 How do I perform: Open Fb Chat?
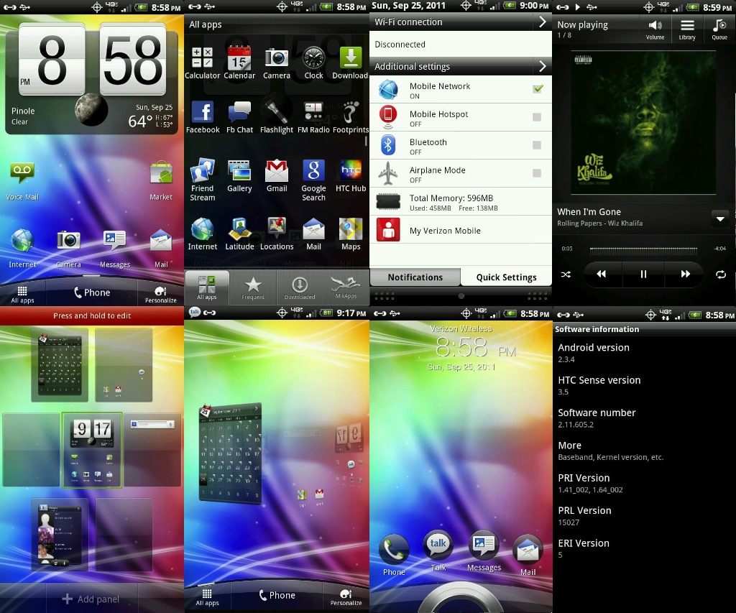pos(239,117)
